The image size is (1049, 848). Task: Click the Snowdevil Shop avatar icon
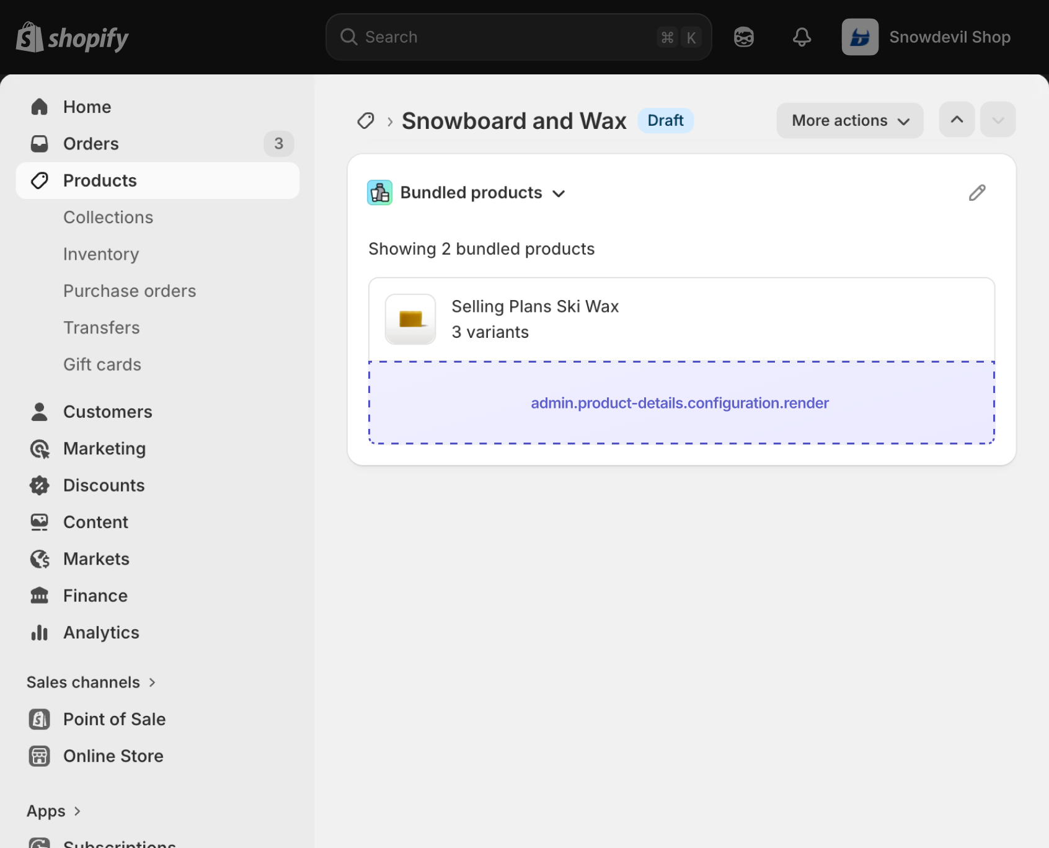(x=860, y=37)
